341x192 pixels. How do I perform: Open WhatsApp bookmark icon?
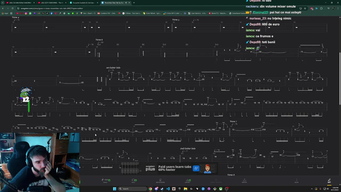(30, 13)
